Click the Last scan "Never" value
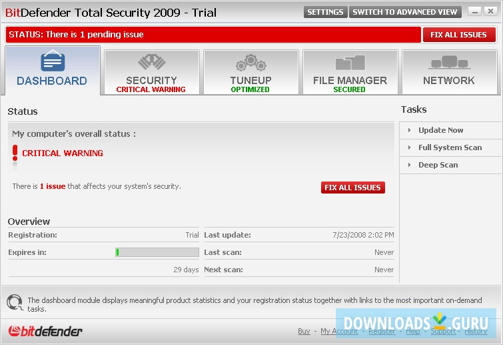The image size is (503, 345). [x=384, y=252]
